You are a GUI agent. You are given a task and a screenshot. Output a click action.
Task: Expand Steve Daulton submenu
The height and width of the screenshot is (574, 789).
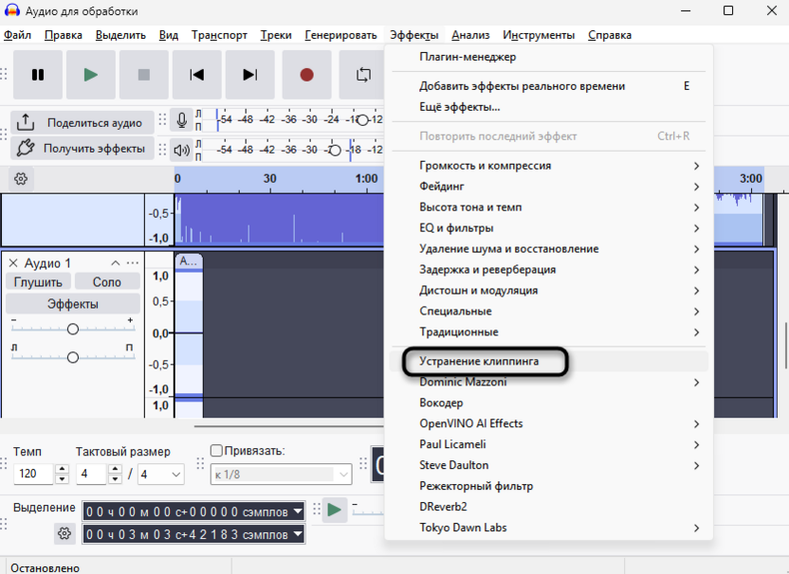pyautogui.click(x=548, y=465)
